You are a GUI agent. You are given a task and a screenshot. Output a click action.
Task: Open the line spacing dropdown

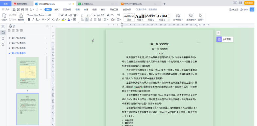point(108,20)
